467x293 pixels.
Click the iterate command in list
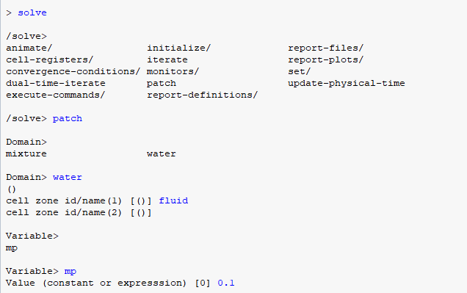pyautogui.click(x=167, y=60)
